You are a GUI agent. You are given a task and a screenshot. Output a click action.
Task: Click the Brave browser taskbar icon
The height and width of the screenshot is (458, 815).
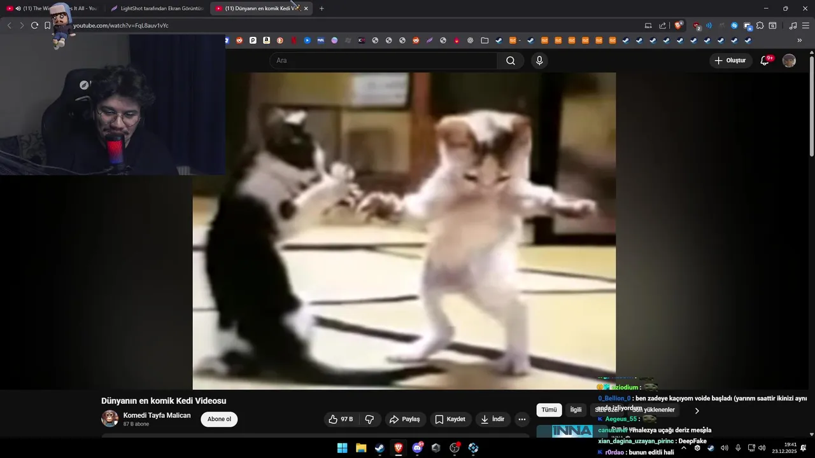pyautogui.click(x=399, y=448)
